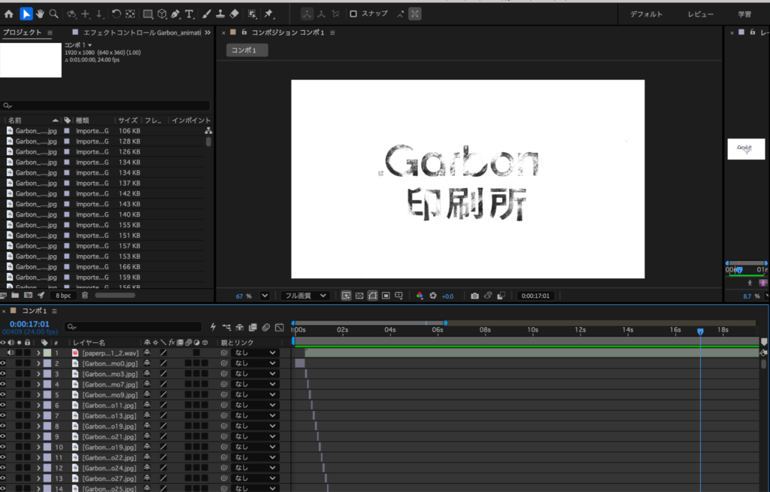Screen dimensions: 770x492
Task: Click the new composition icon in Project panel
Action: click(x=28, y=296)
